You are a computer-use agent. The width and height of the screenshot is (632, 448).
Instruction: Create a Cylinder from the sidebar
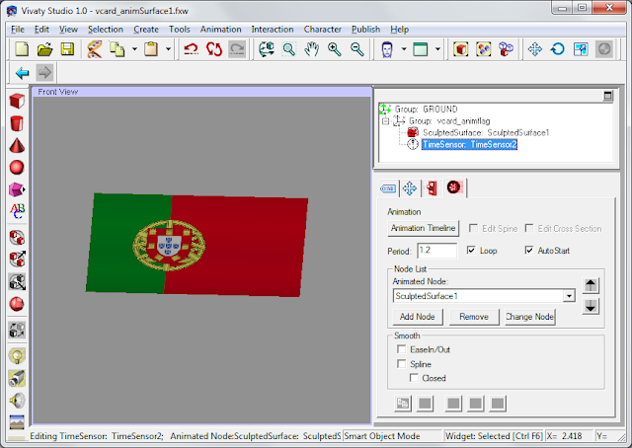(x=17, y=123)
